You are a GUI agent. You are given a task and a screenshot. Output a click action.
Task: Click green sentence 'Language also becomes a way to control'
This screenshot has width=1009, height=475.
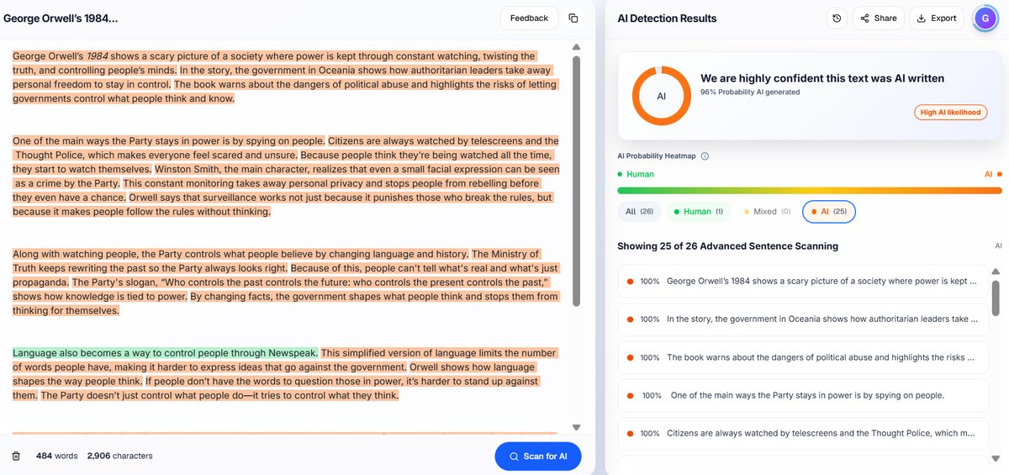(165, 353)
